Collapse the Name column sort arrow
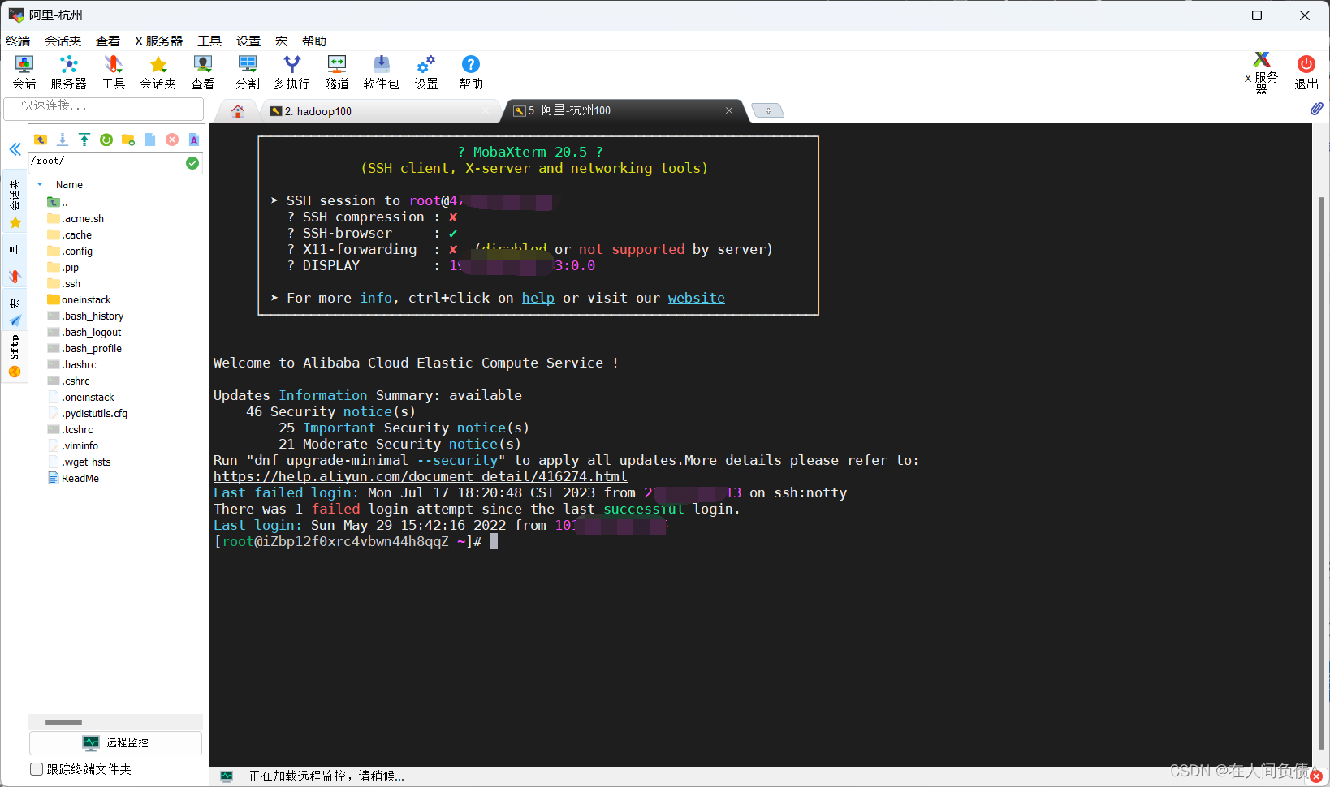 pos(40,184)
